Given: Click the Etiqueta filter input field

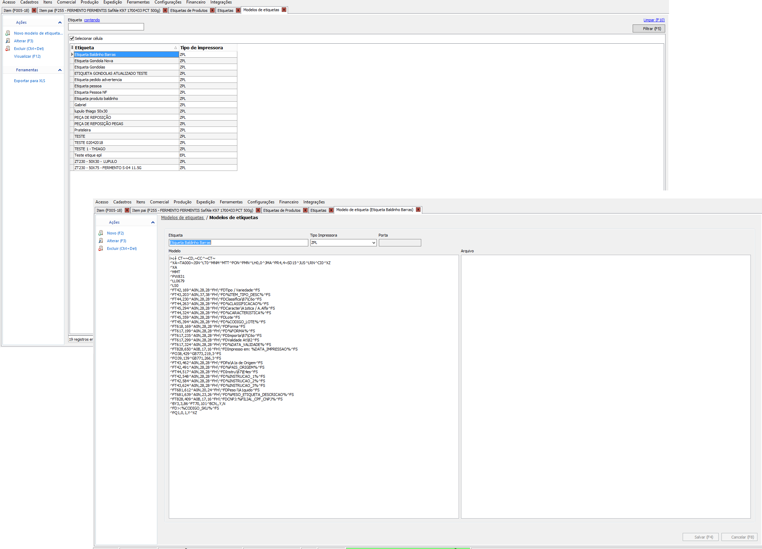Looking at the screenshot, I should coord(106,27).
